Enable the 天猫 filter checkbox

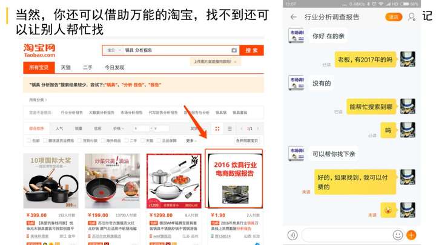click(143, 140)
